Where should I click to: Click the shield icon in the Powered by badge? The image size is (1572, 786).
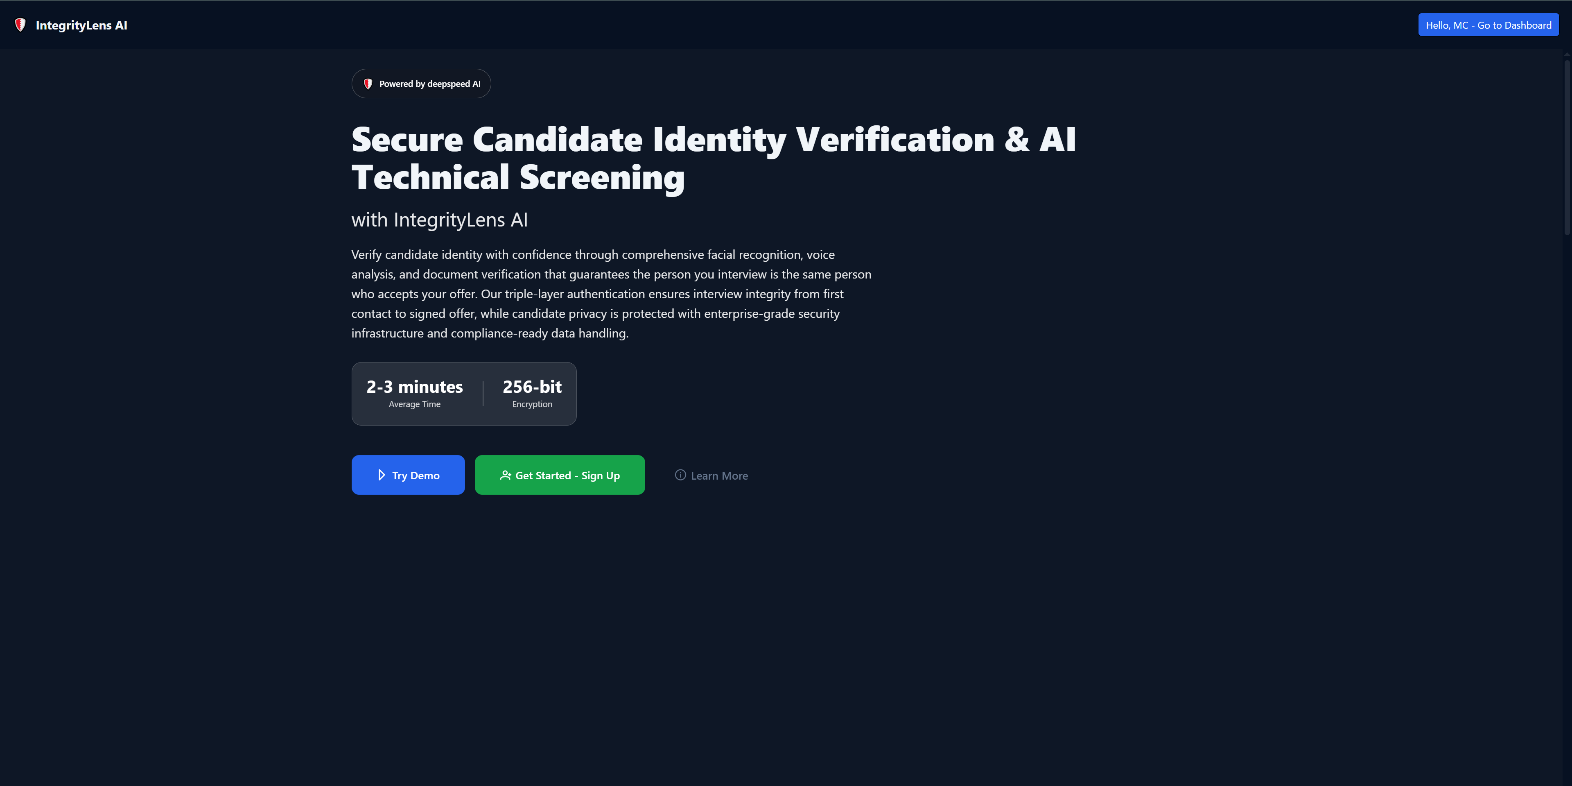point(368,84)
